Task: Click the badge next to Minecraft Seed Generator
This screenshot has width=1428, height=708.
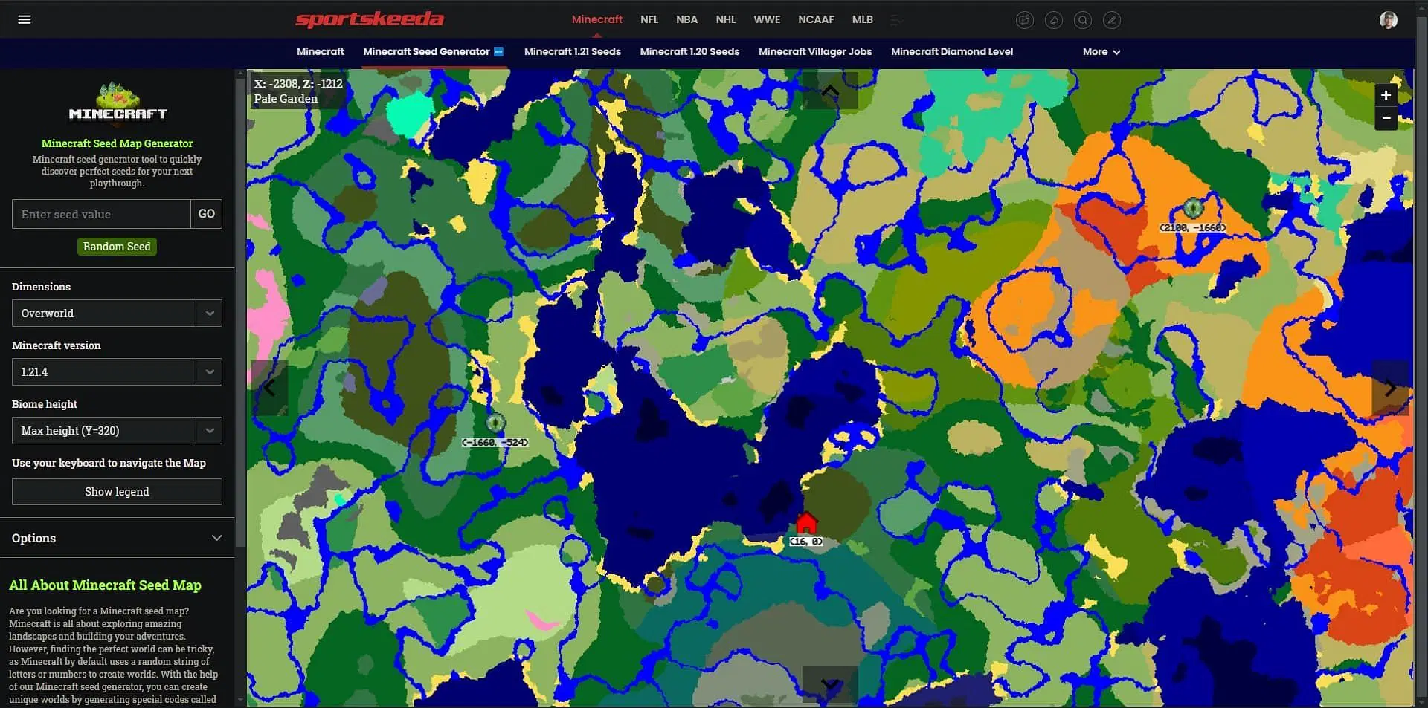Action: coord(499,51)
